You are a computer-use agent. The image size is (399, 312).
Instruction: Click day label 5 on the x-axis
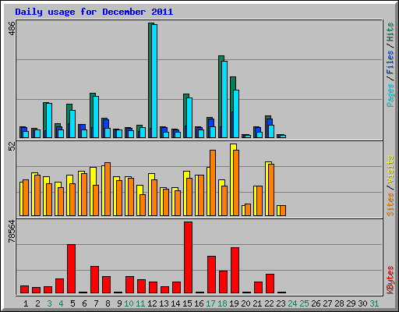click(72, 303)
